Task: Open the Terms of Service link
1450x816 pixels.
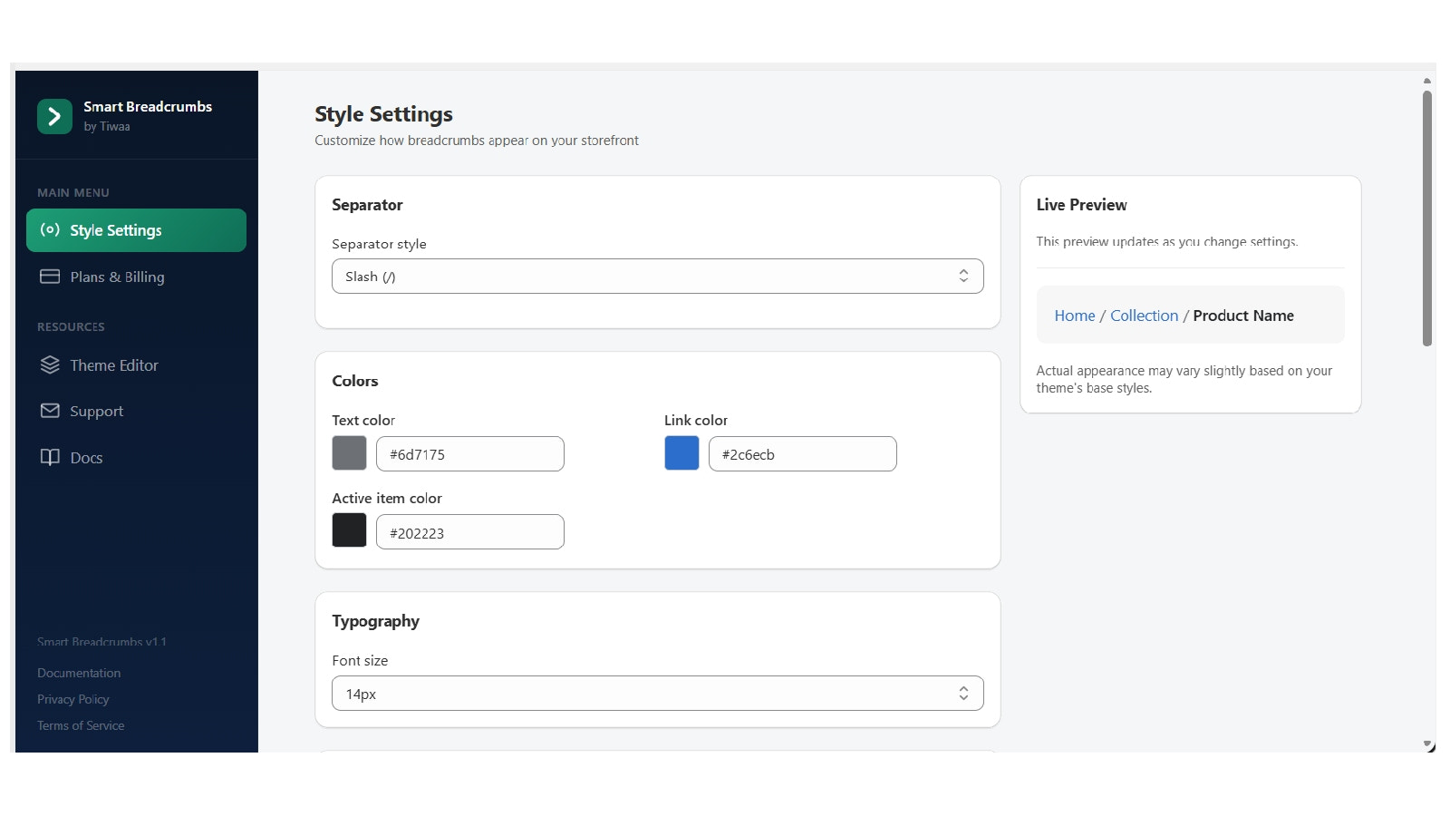Action: point(81,725)
